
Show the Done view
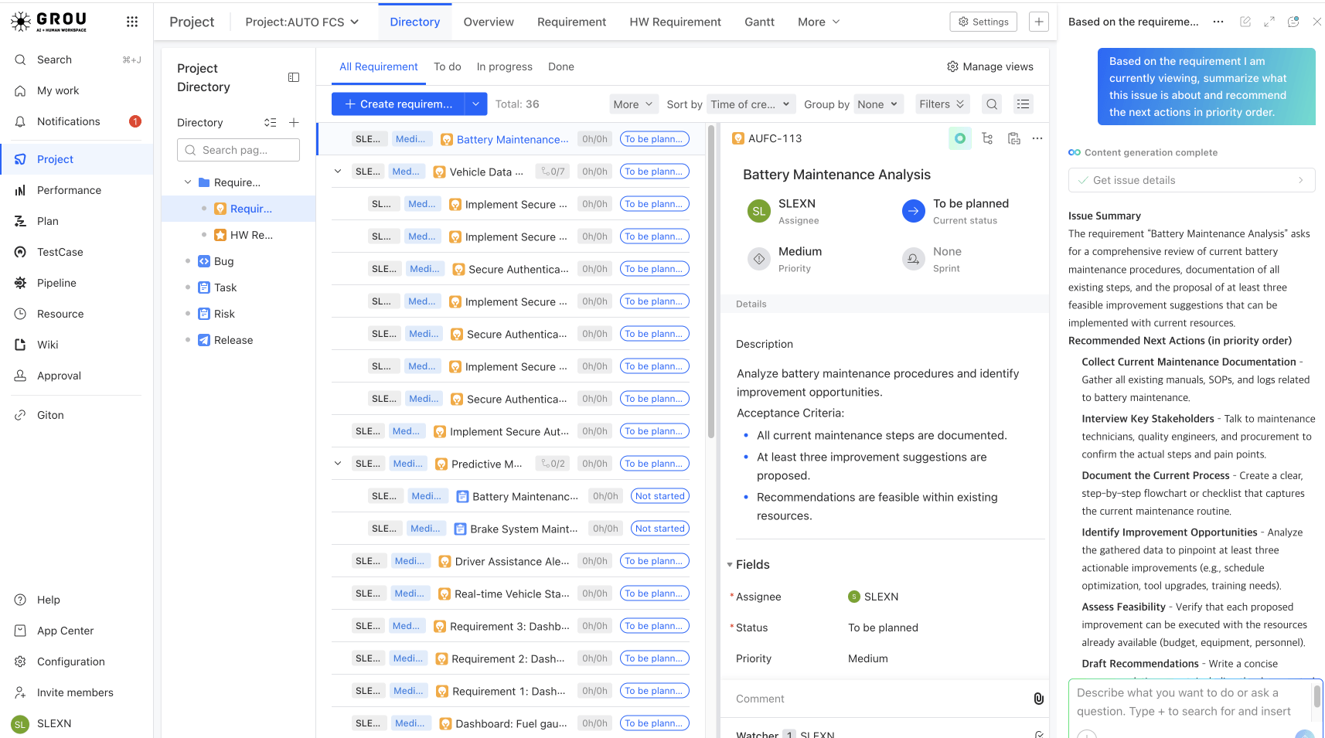point(561,66)
